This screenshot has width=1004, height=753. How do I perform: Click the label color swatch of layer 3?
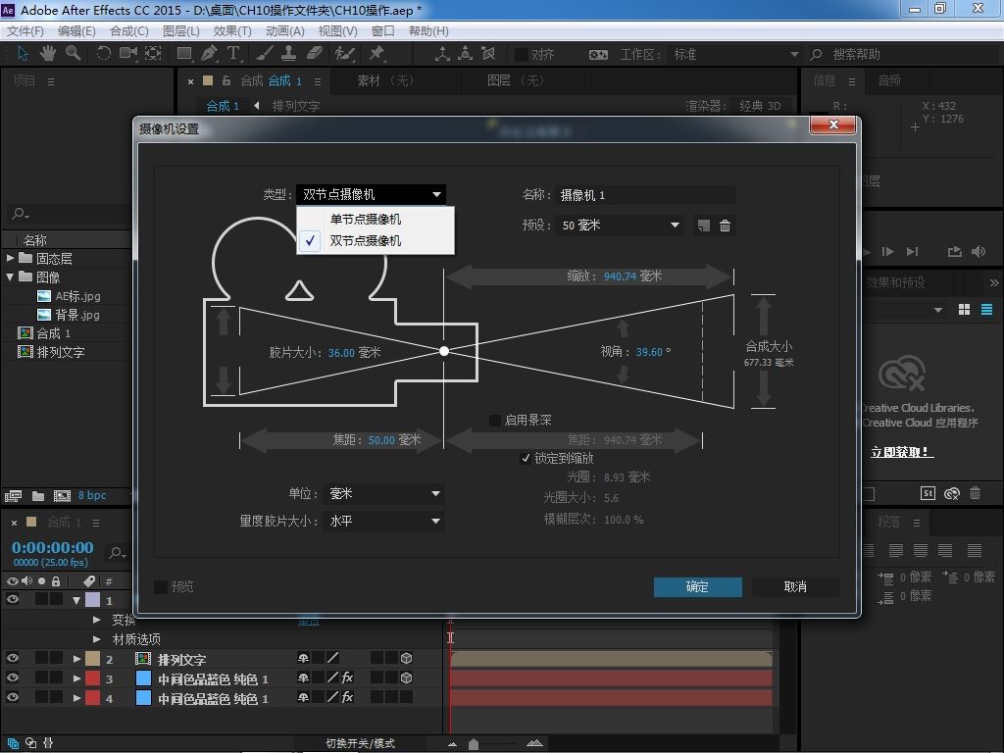93,678
